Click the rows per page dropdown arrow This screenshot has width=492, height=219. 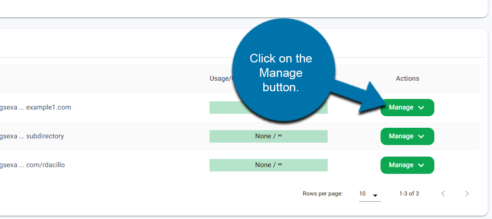tap(375, 195)
